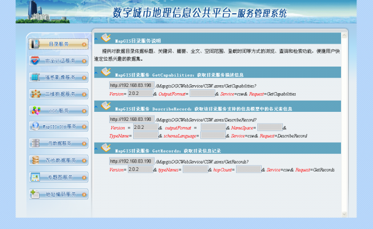
Task: Click the 目录服务 book icon in sidebar
Action: pos(35,44)
